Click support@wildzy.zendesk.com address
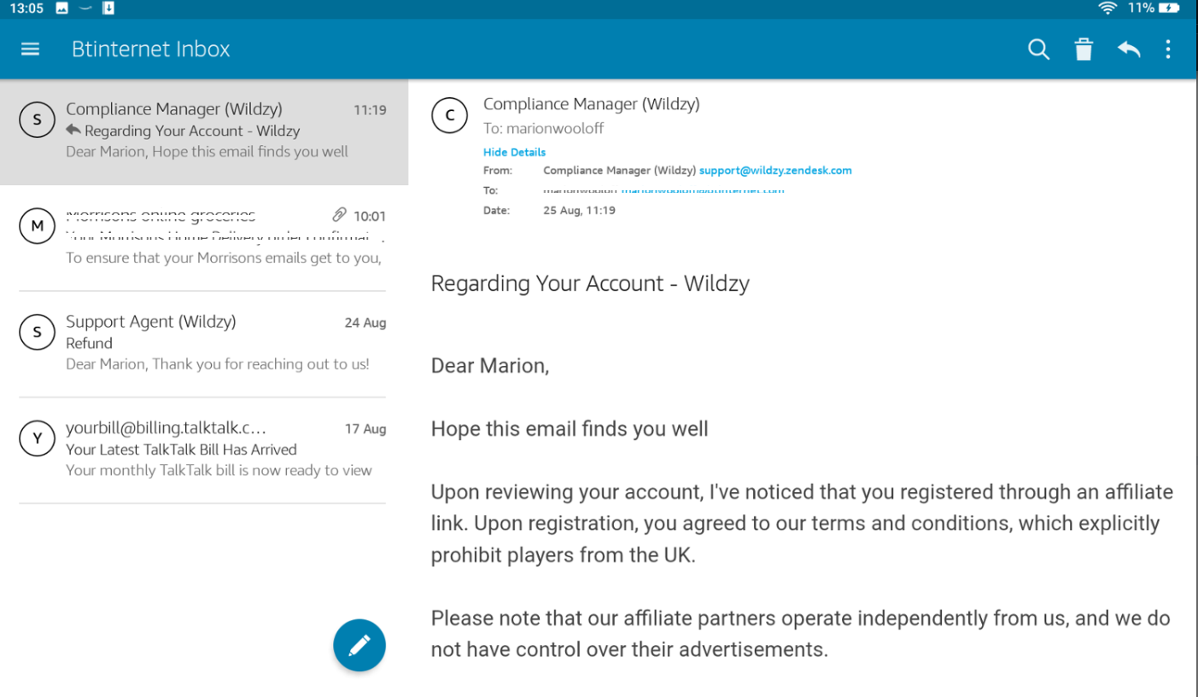 [x=775, y=171]
